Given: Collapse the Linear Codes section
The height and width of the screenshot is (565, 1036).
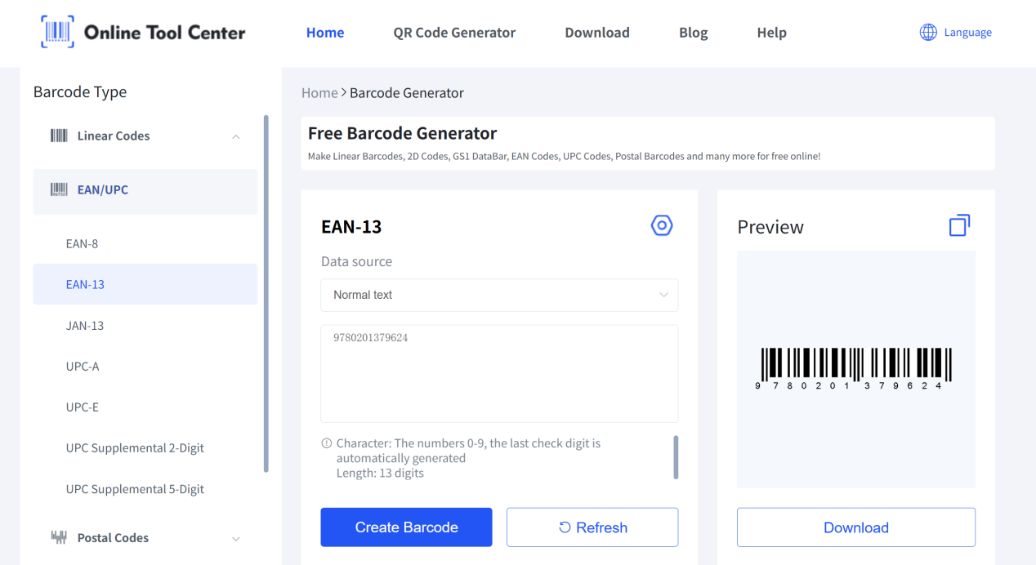Looking at the screenshot, I should 236,136.
